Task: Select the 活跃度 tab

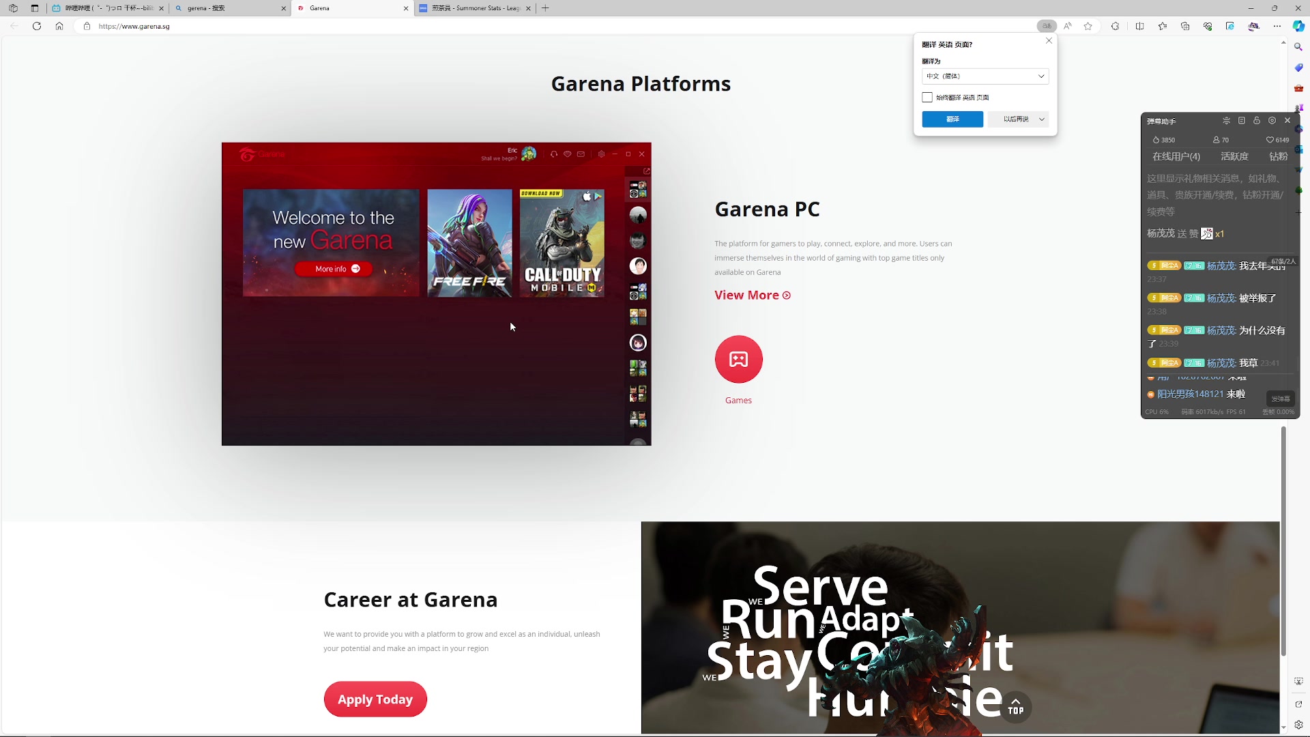Action: pyautogui.click(x=1234, y=156)
